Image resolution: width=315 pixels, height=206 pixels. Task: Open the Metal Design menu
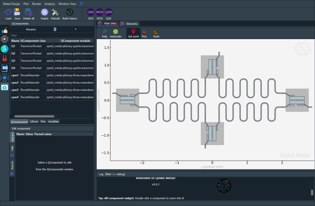click(x=11, y=4)
